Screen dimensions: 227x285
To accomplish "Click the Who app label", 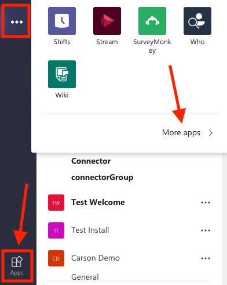I will [197, 42].
